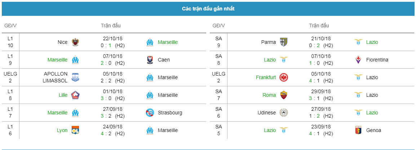This screenshot has width=416, height=150.
Task: Click the Lille club badge
Action: pos(76,95)
